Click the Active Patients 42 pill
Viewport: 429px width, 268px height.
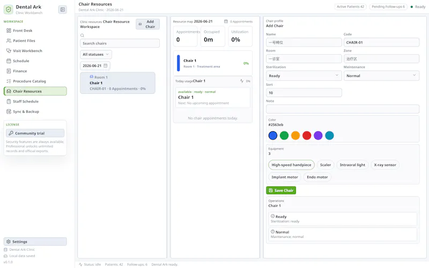coord(351,6)
